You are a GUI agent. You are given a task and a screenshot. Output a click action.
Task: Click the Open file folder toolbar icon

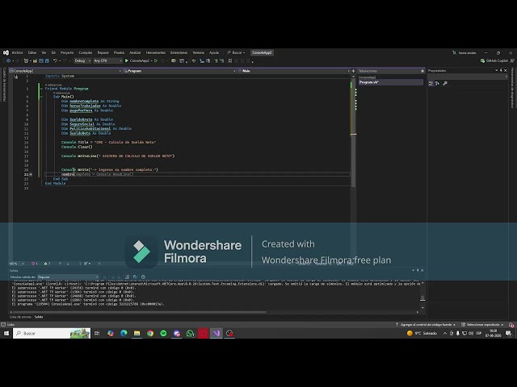35,61
